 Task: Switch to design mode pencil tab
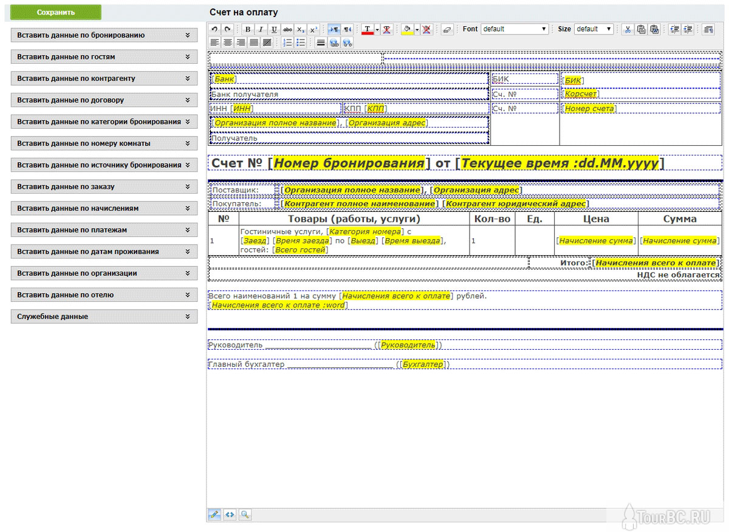(x=214, y=514)
